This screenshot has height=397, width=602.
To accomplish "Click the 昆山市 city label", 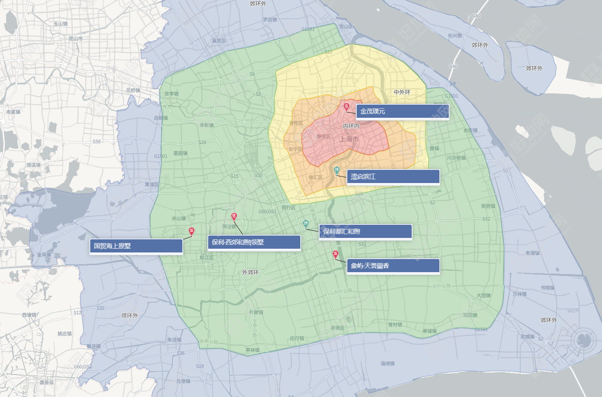I will pyautogui.click(x=76, y=38).
